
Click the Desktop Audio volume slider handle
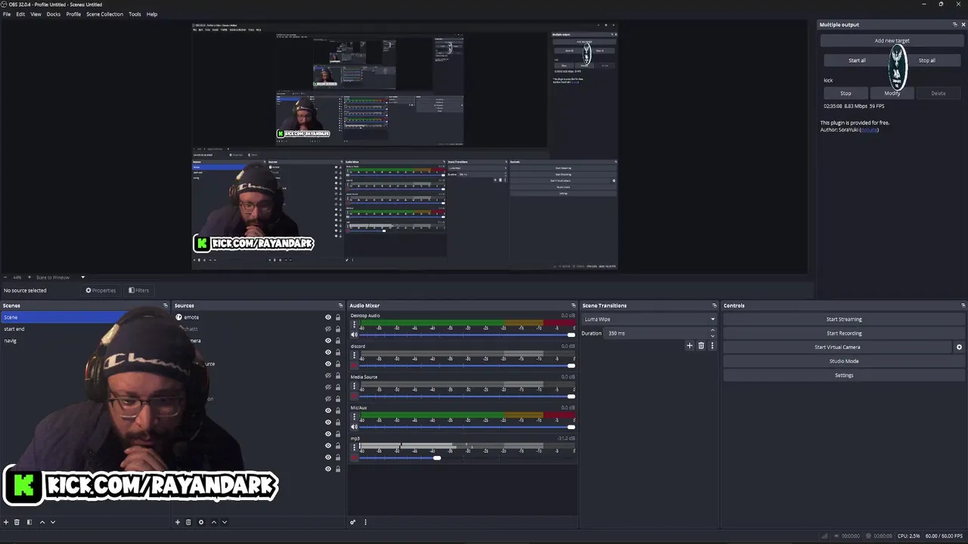pyautogui.click(x=571, y=334)
